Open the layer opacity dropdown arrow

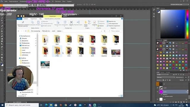(189, 77)
